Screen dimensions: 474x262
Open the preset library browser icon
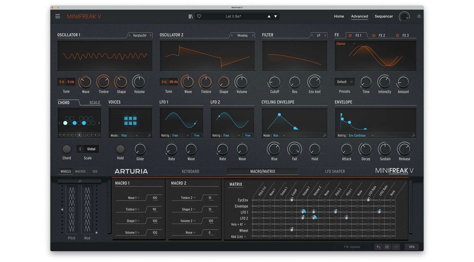point(191,16)
